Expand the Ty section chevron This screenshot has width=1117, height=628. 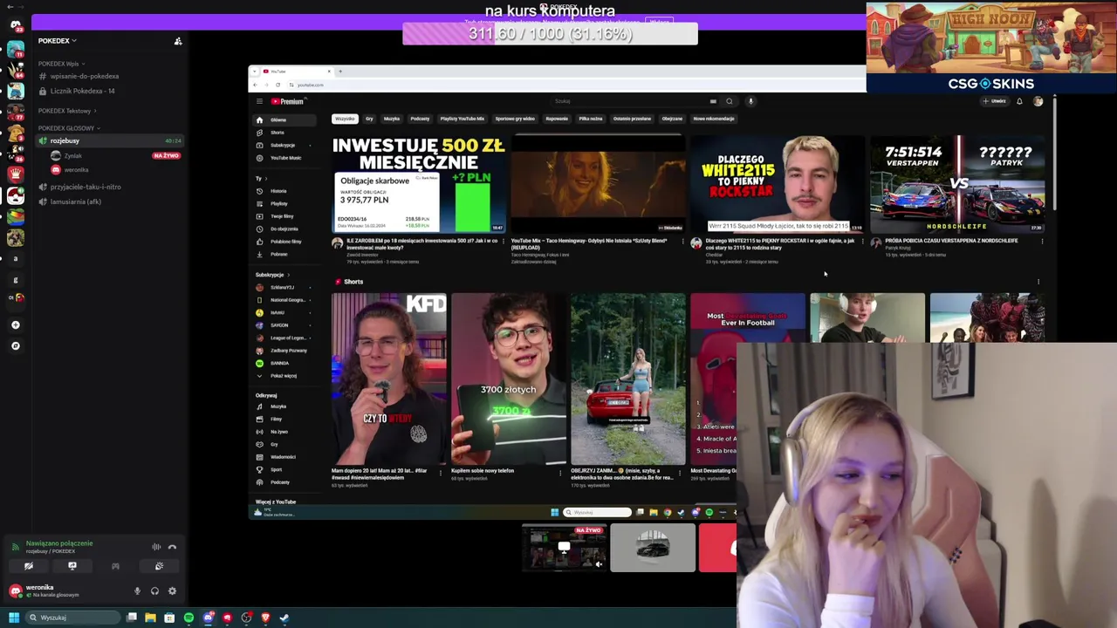pos(266,178)
